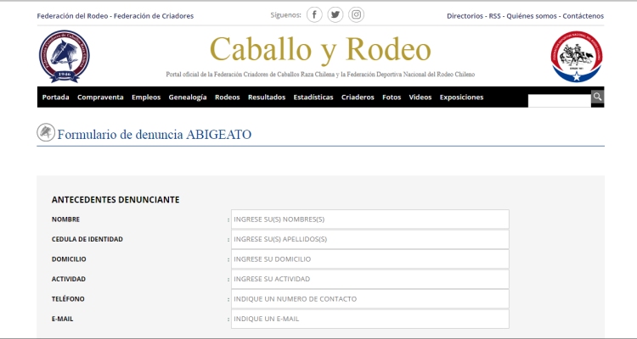
Task: Open the Instagram social icon
Action: (x=356, y=15)
